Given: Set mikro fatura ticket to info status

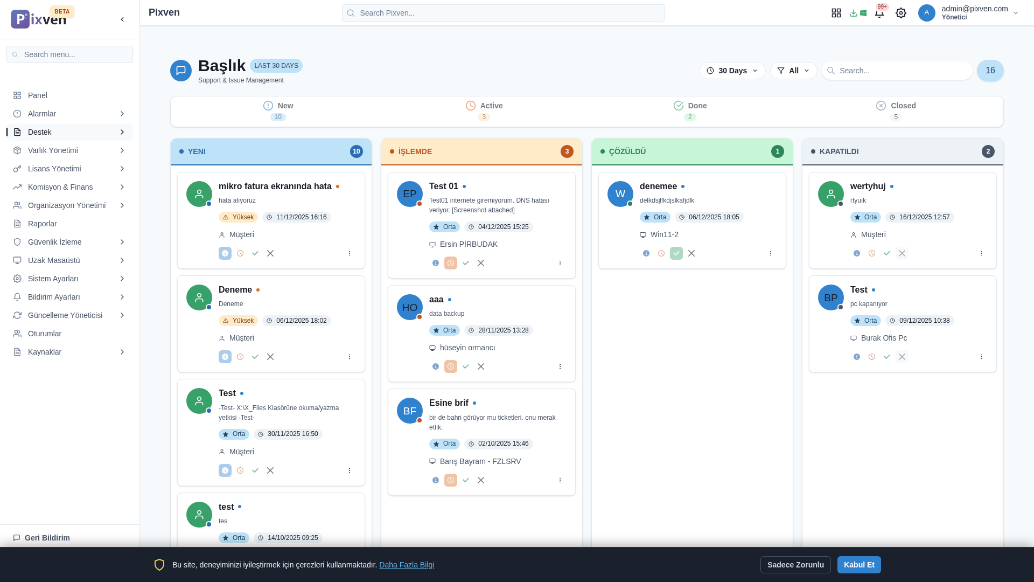Looking at the screenshot, I should pos(225,253).
